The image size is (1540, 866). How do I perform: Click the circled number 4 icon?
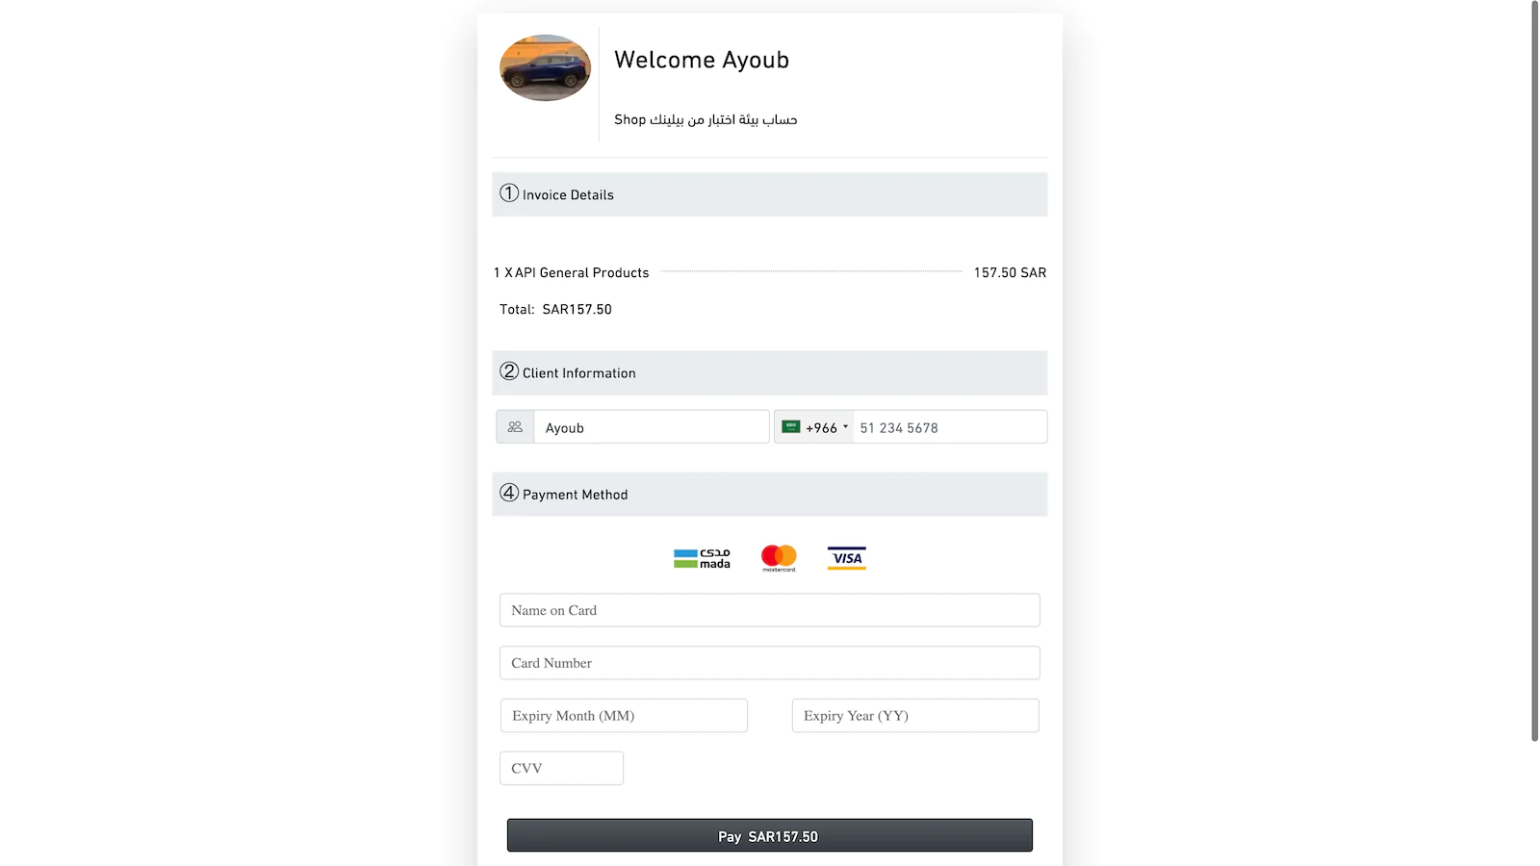509,493
